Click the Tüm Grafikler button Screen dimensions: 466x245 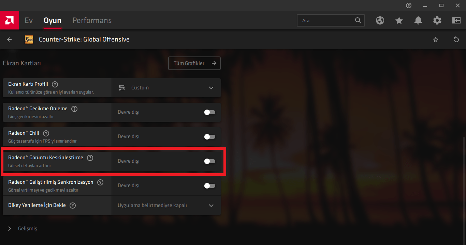(194, 63)
